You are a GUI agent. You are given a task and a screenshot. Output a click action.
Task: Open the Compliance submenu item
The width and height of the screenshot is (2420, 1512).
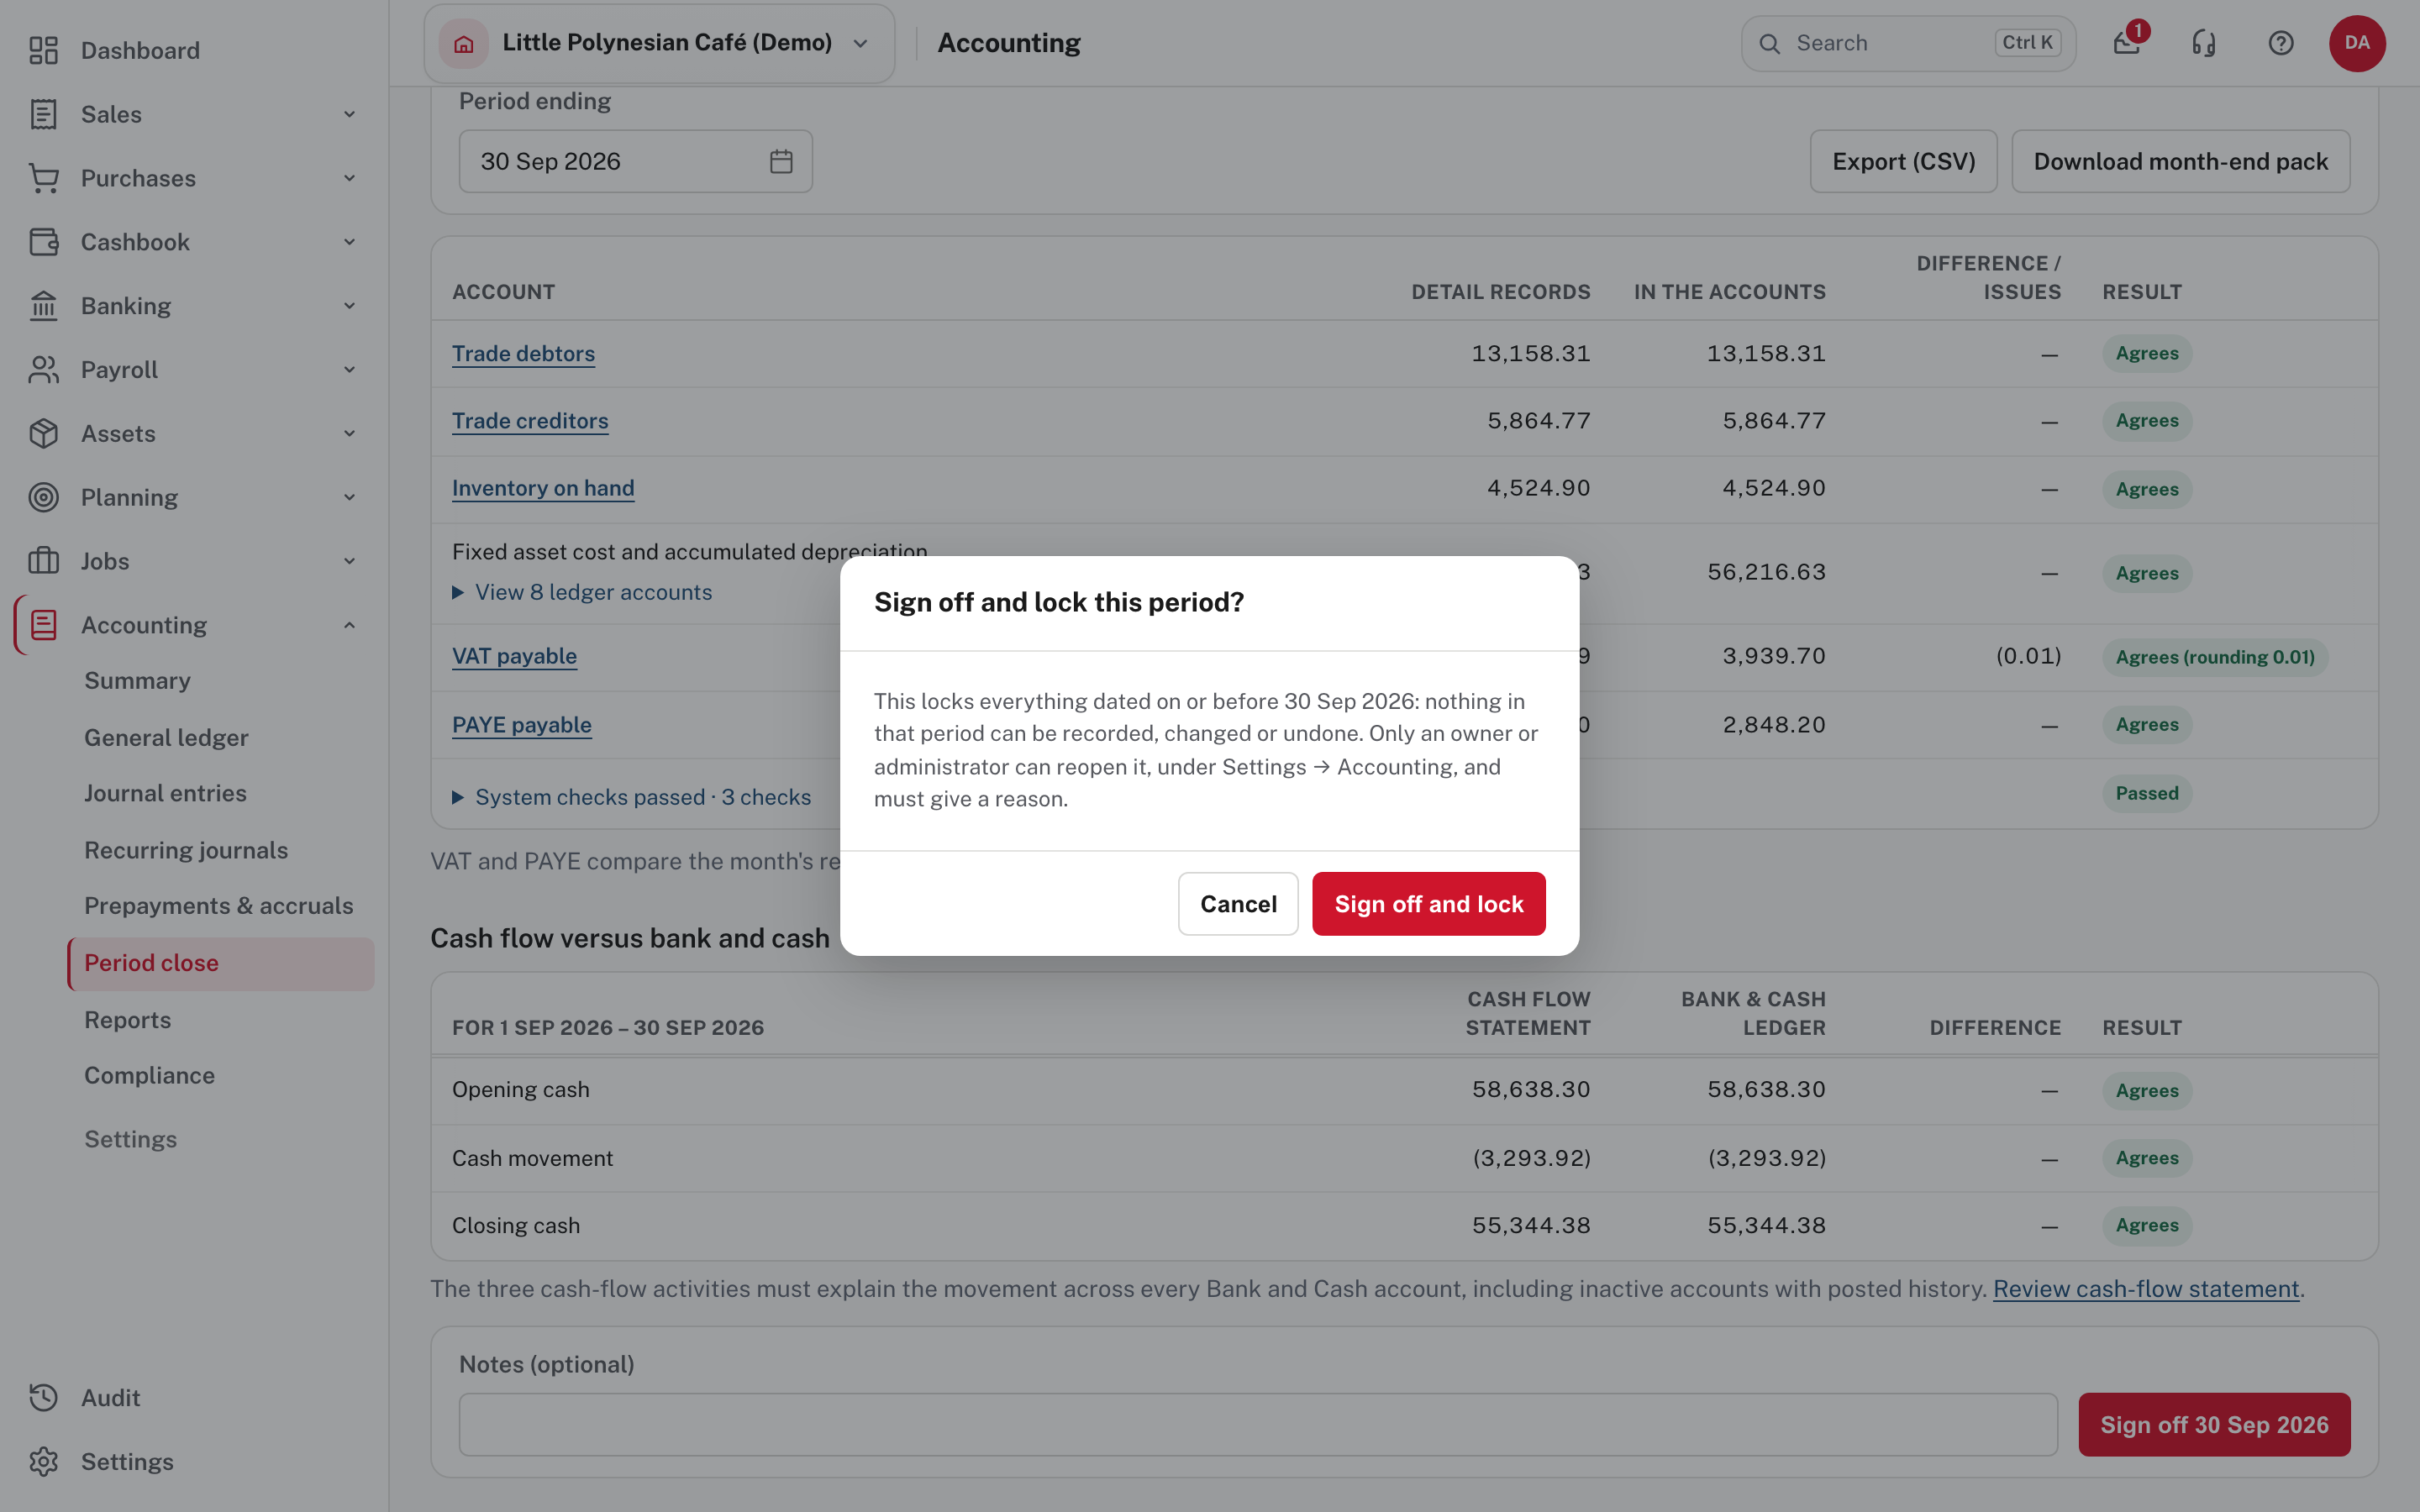point(149,1075)
